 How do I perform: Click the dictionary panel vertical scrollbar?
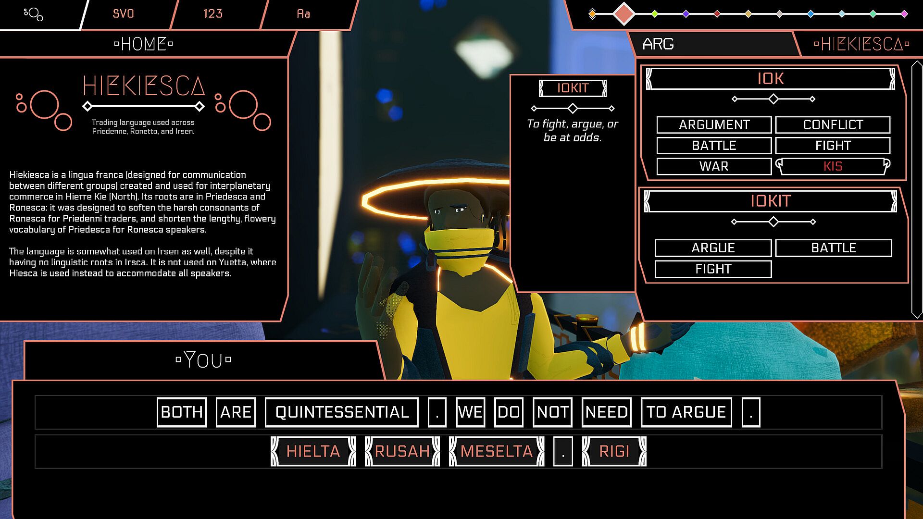(916, 189)
